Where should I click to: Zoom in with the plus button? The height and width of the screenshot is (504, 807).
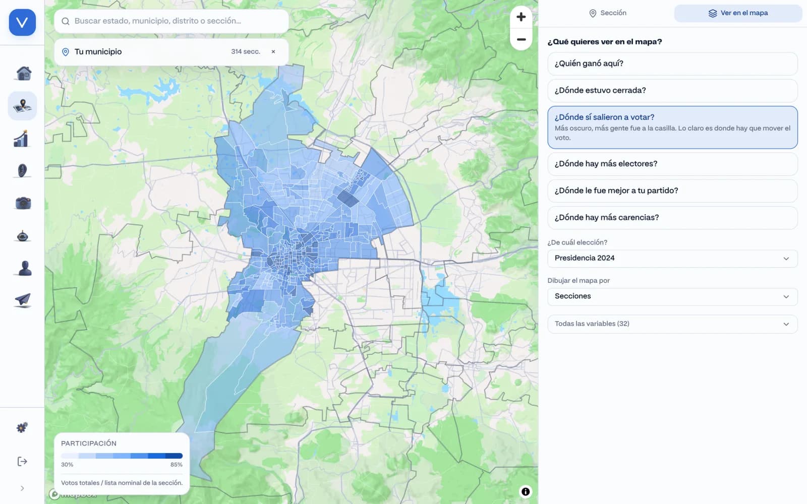[x=521, y=17]
